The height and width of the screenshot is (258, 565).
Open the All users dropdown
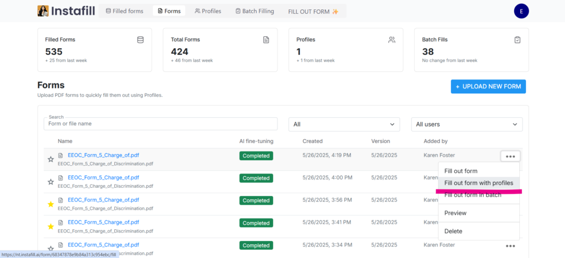(467, 124)
